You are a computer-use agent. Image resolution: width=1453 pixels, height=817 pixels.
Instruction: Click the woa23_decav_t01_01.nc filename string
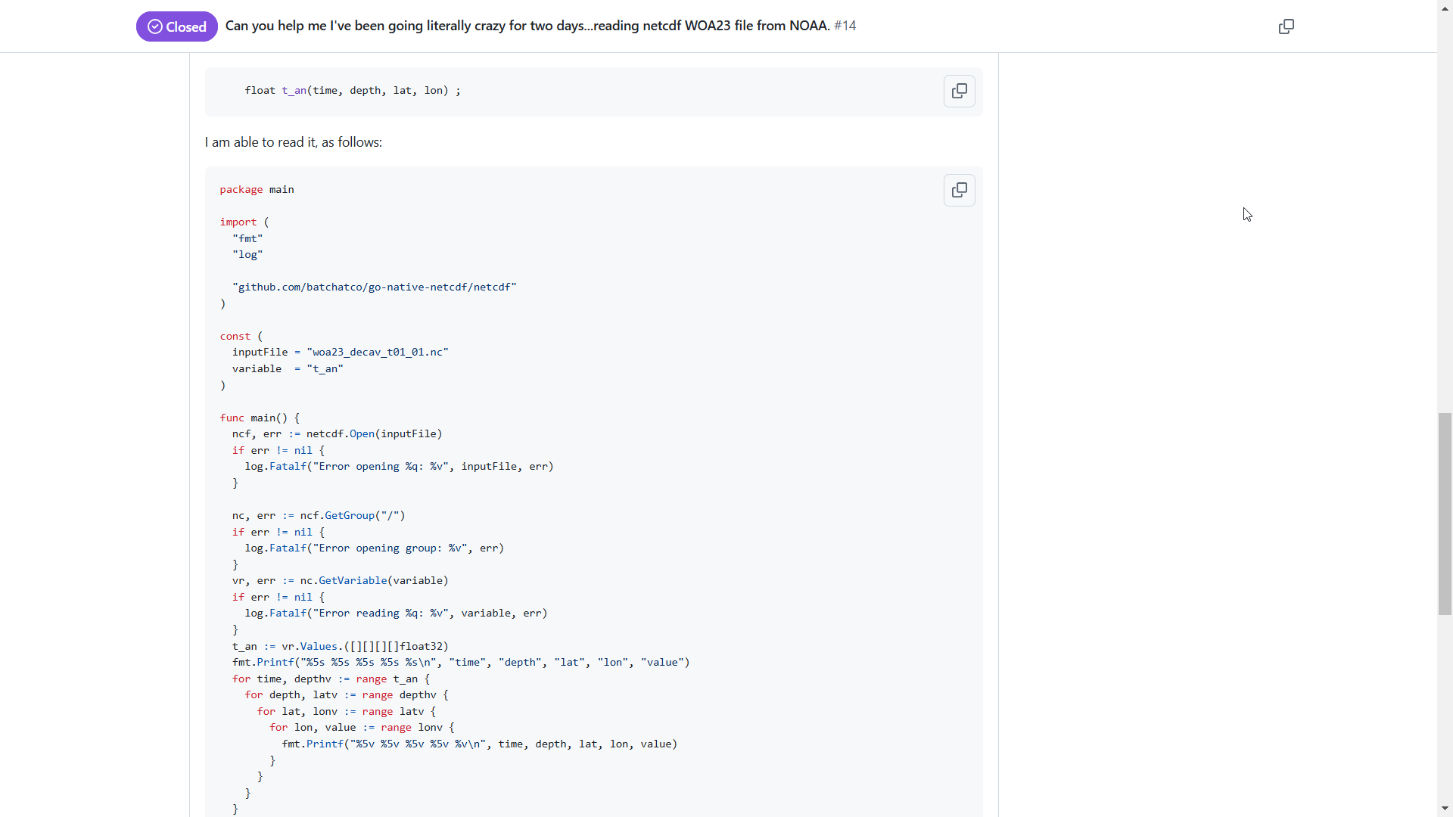377,353
